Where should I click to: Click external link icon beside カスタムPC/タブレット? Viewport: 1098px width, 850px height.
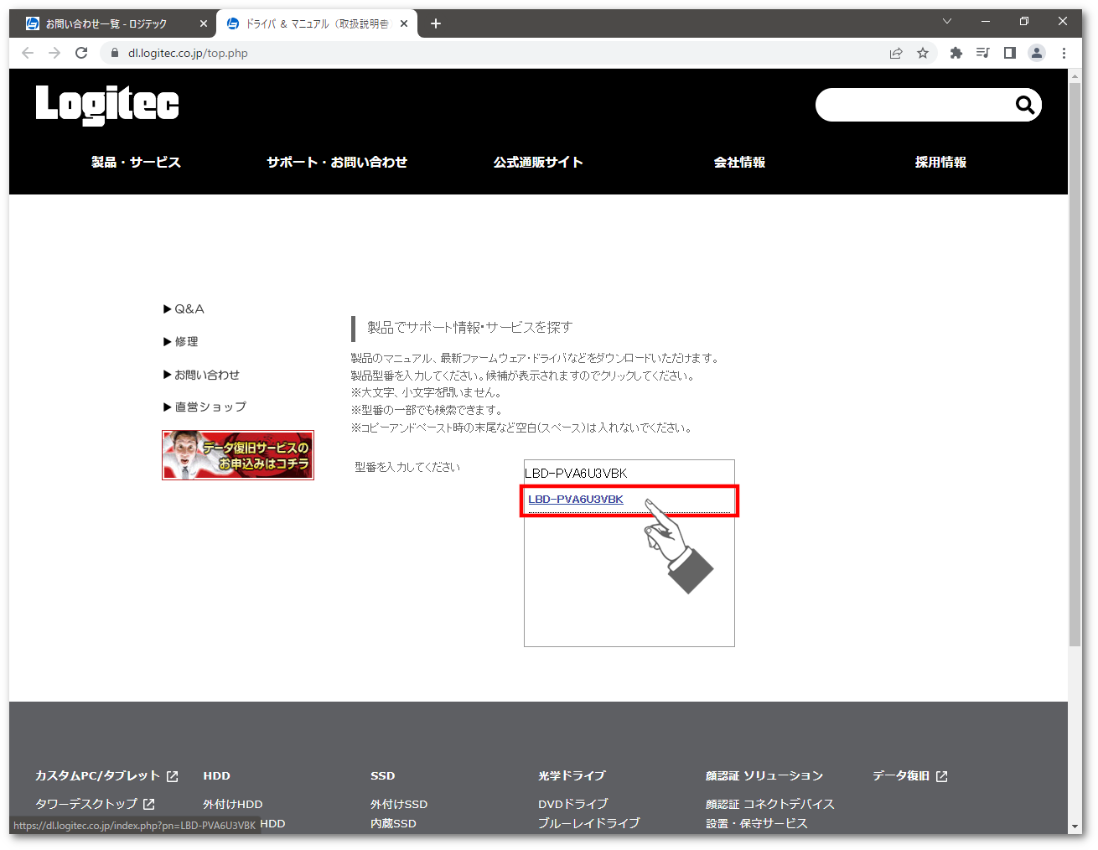[173, 776]
